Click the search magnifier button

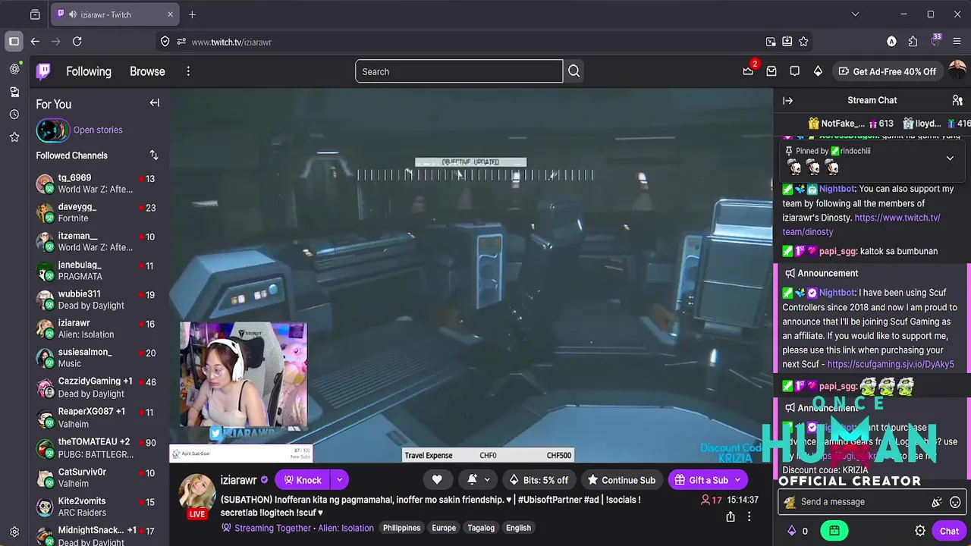(x=574, y=71)
